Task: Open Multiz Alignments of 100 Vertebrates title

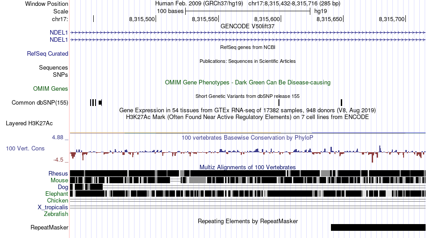Action: click(248, 167)
